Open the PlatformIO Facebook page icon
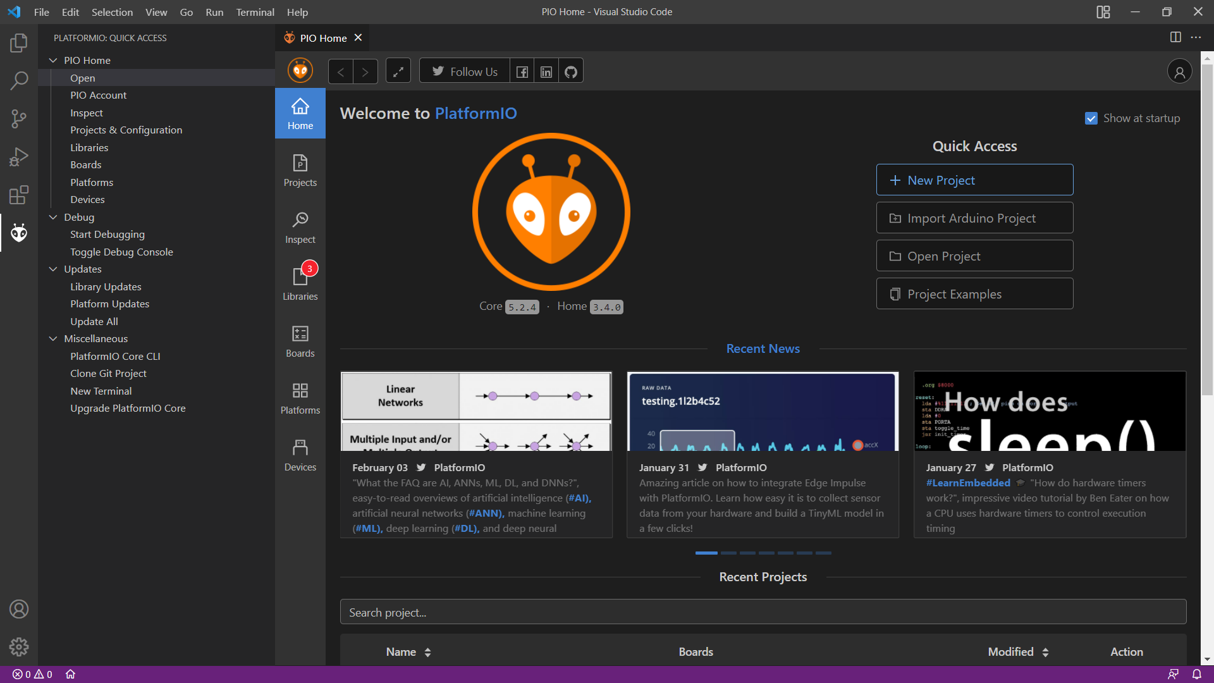Viewport: 1214px width, 683px height. point(522,71)
